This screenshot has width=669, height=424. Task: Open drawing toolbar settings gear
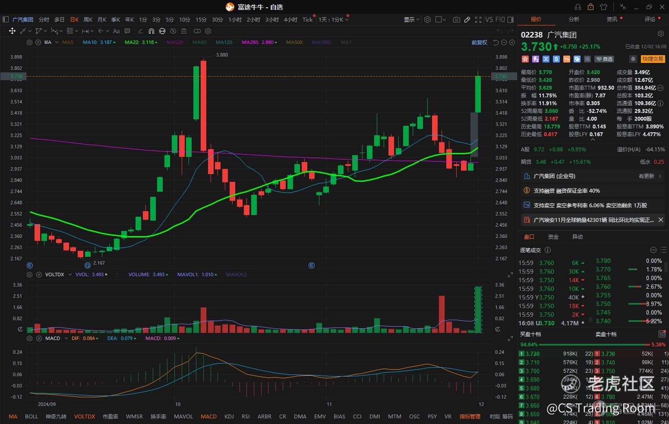(x=208, y=31)
